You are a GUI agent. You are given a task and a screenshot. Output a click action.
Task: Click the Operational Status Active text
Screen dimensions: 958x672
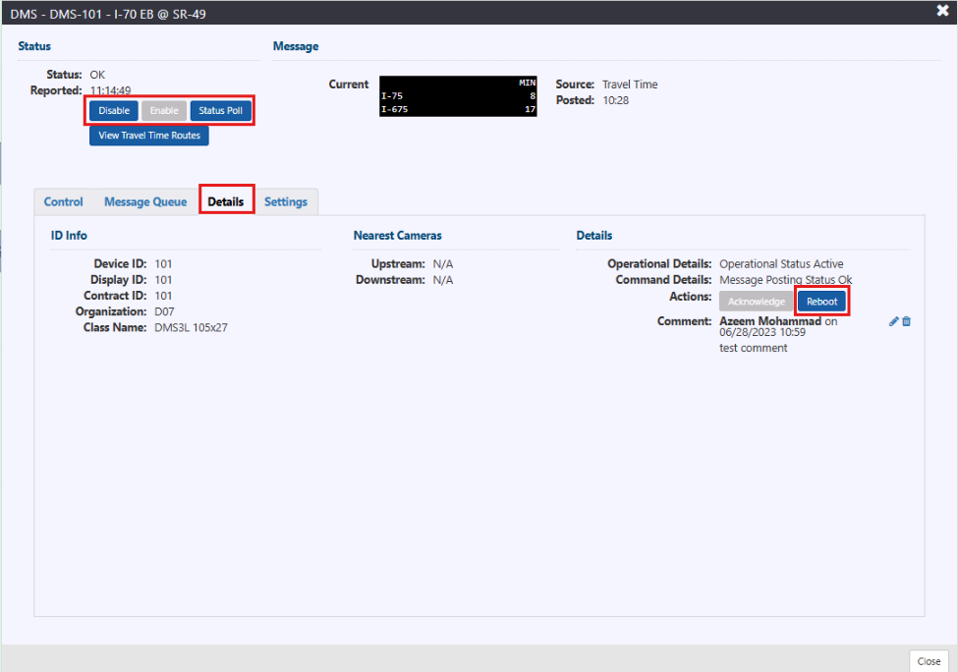point(781,264)
